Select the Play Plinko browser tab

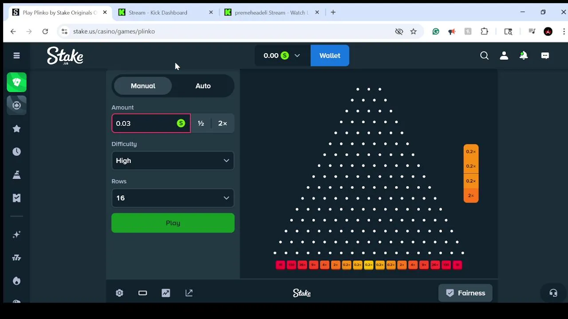[x=59, y=12]
